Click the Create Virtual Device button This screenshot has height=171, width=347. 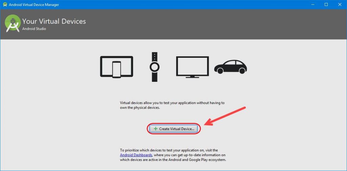click(x=174, y=129)
